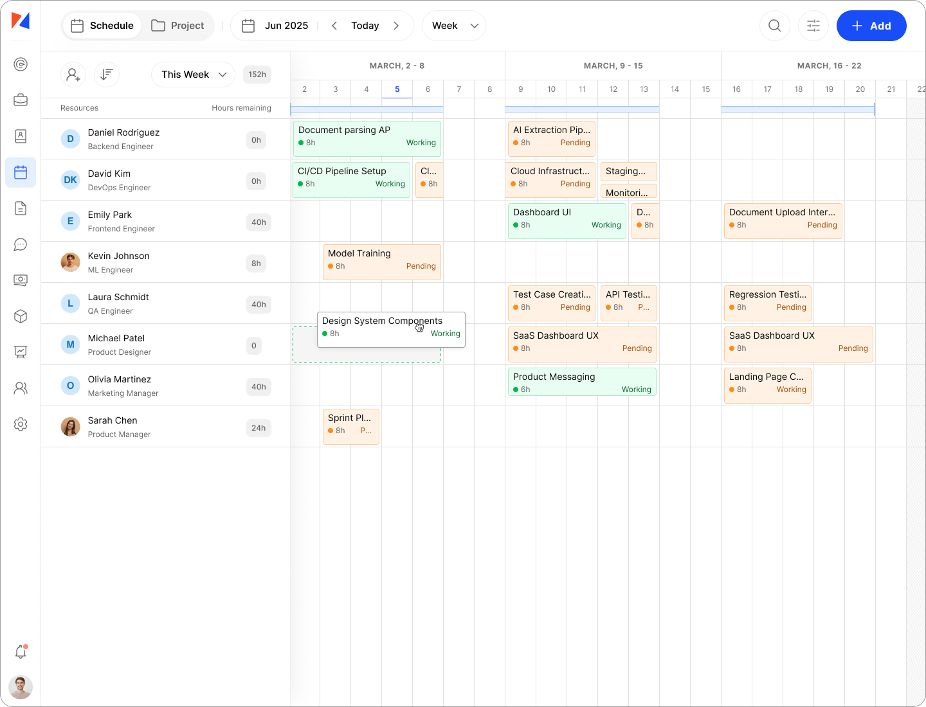Click the blue Add button

pos(871,26)
